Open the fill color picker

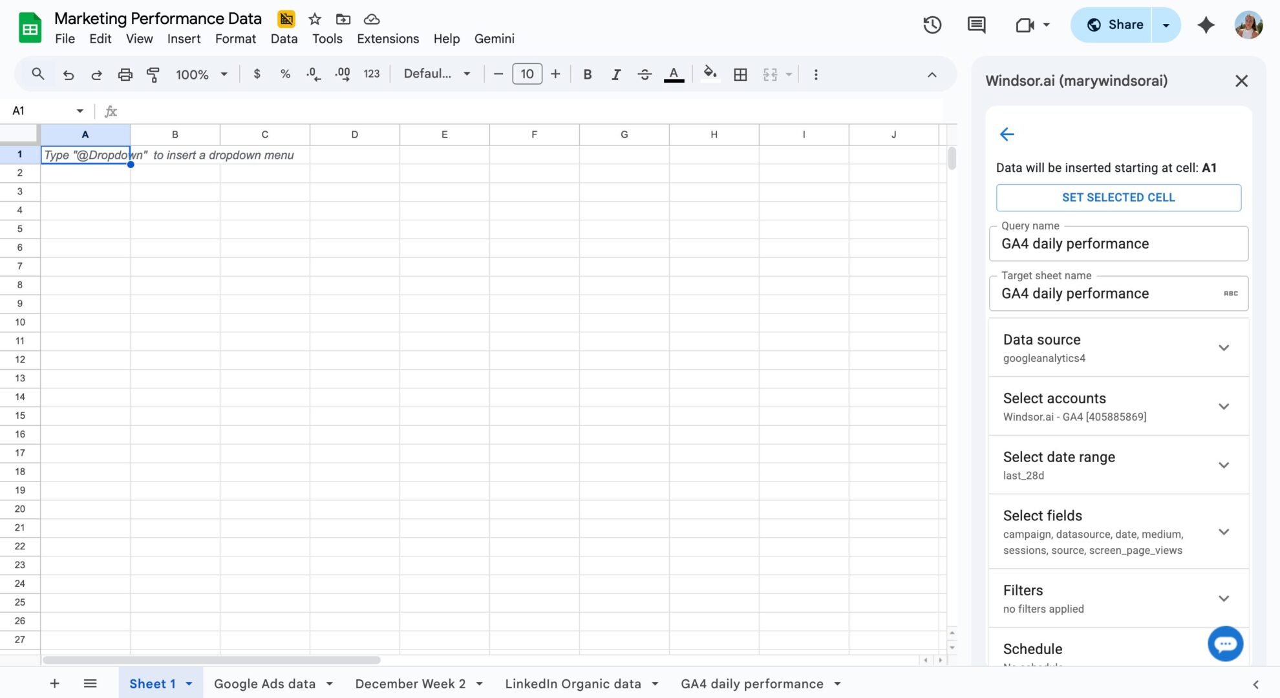(x=710, y=74)
